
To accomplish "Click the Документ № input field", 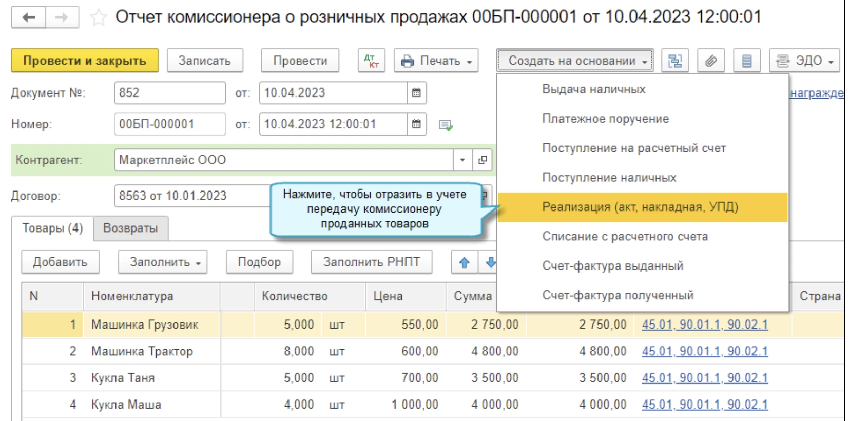I will (x=169, y=93).
